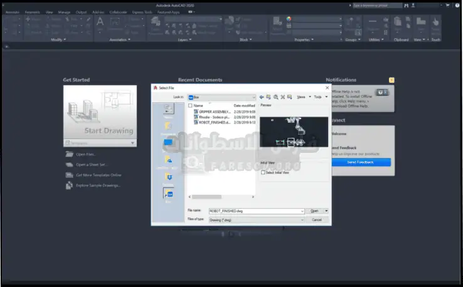Expand the Annotation panel title
Viewport: 463px width, 287px height.
coord(120,39)
